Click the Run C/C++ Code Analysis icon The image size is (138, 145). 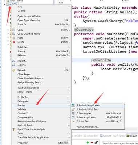(14, 129)
